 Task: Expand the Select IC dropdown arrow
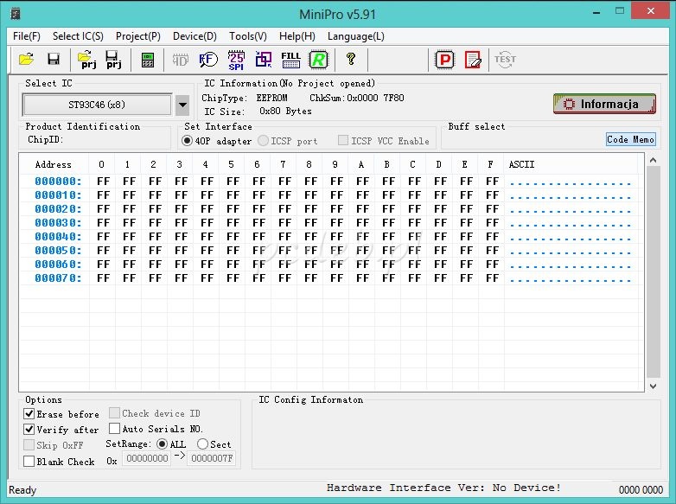[x=182, y=105]
